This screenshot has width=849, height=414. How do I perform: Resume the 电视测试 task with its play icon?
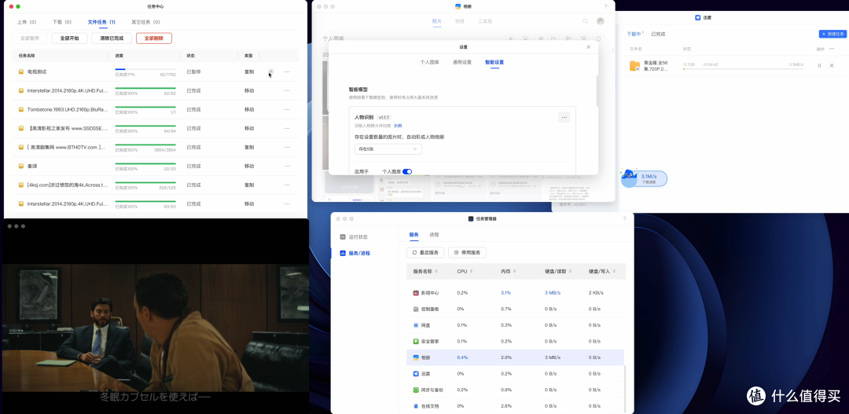(270, 71)
